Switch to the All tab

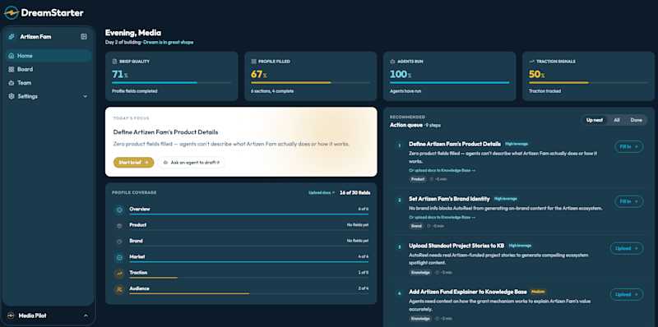point(616,120)
